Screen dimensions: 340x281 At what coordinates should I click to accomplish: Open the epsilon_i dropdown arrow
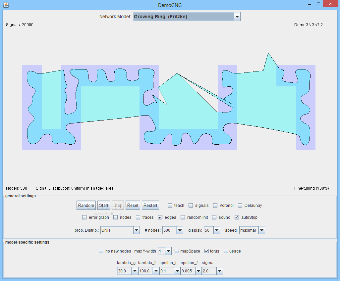pyautogui.click(x=177, y=271)
